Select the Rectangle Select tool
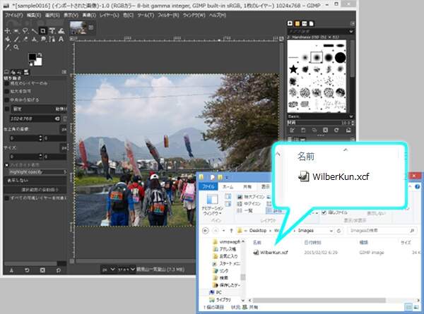 click(16, 31)
